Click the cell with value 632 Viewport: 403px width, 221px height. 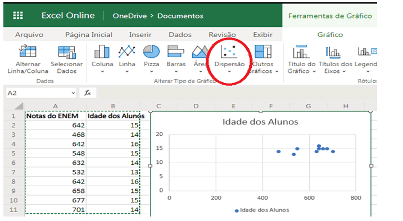pos(56,163)
